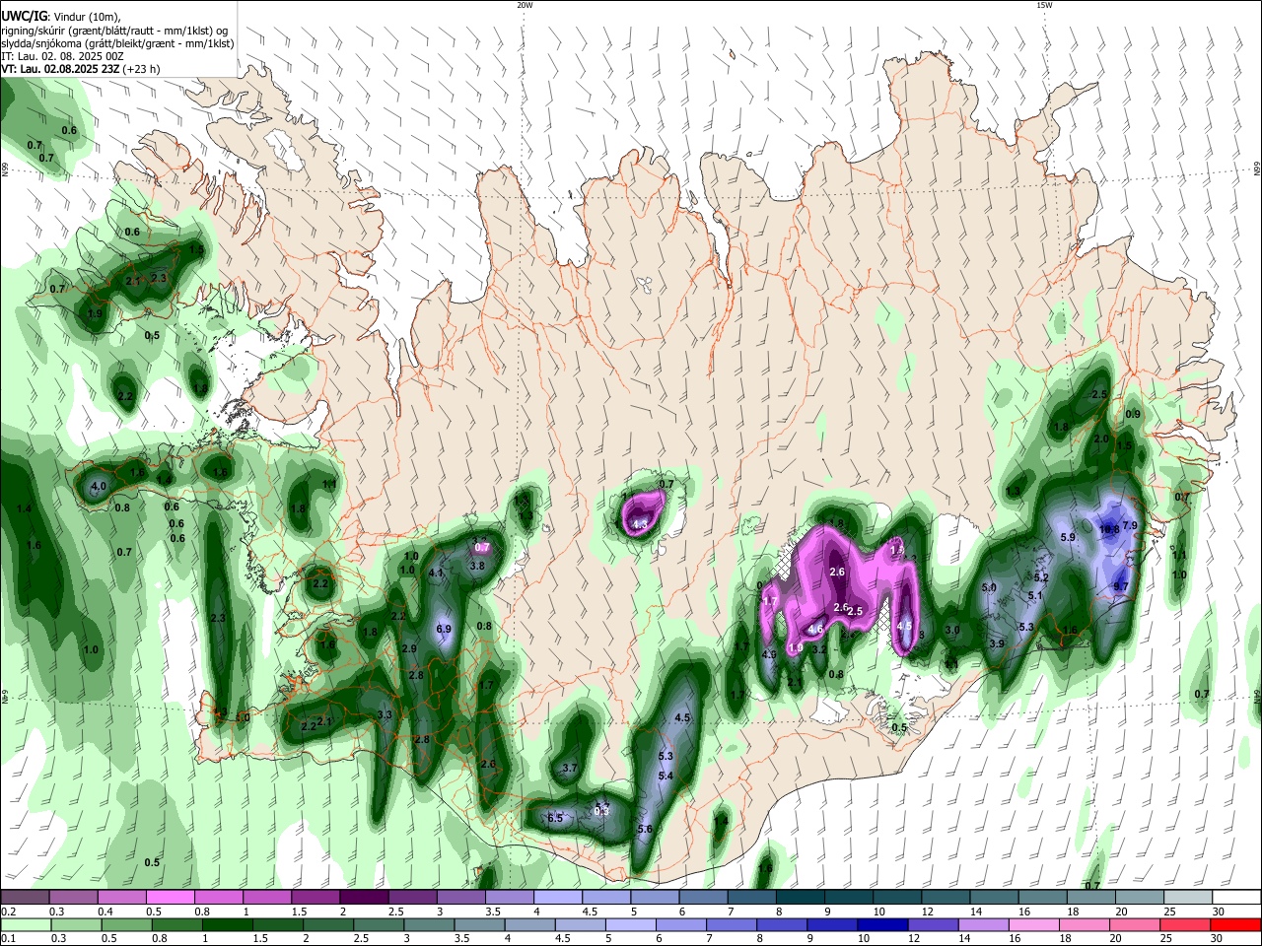Click the 5.4 precipitation value
Viewport: 1262px width, 946px height.
pos(666,777)
